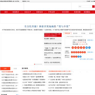
Task: Click the small icon before 所有开奖数据 notice
Action: click(x=65, y=37)
